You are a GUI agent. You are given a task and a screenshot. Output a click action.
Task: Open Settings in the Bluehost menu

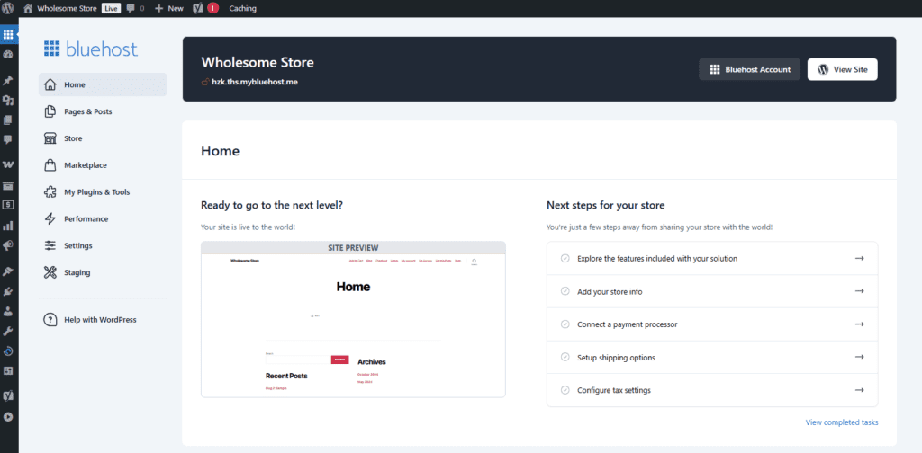(x=103, y=246)
